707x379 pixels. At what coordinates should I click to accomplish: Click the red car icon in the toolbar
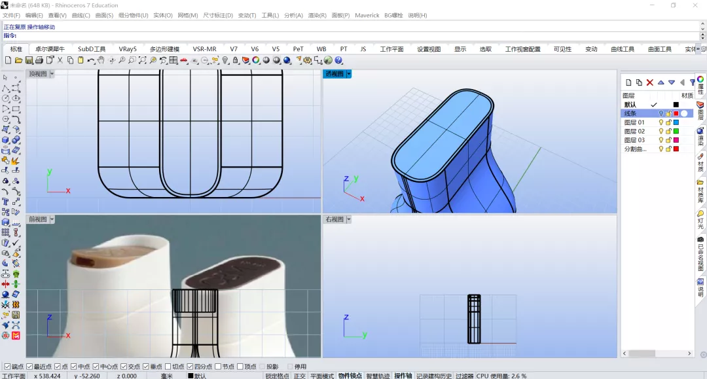coord(184,60)
